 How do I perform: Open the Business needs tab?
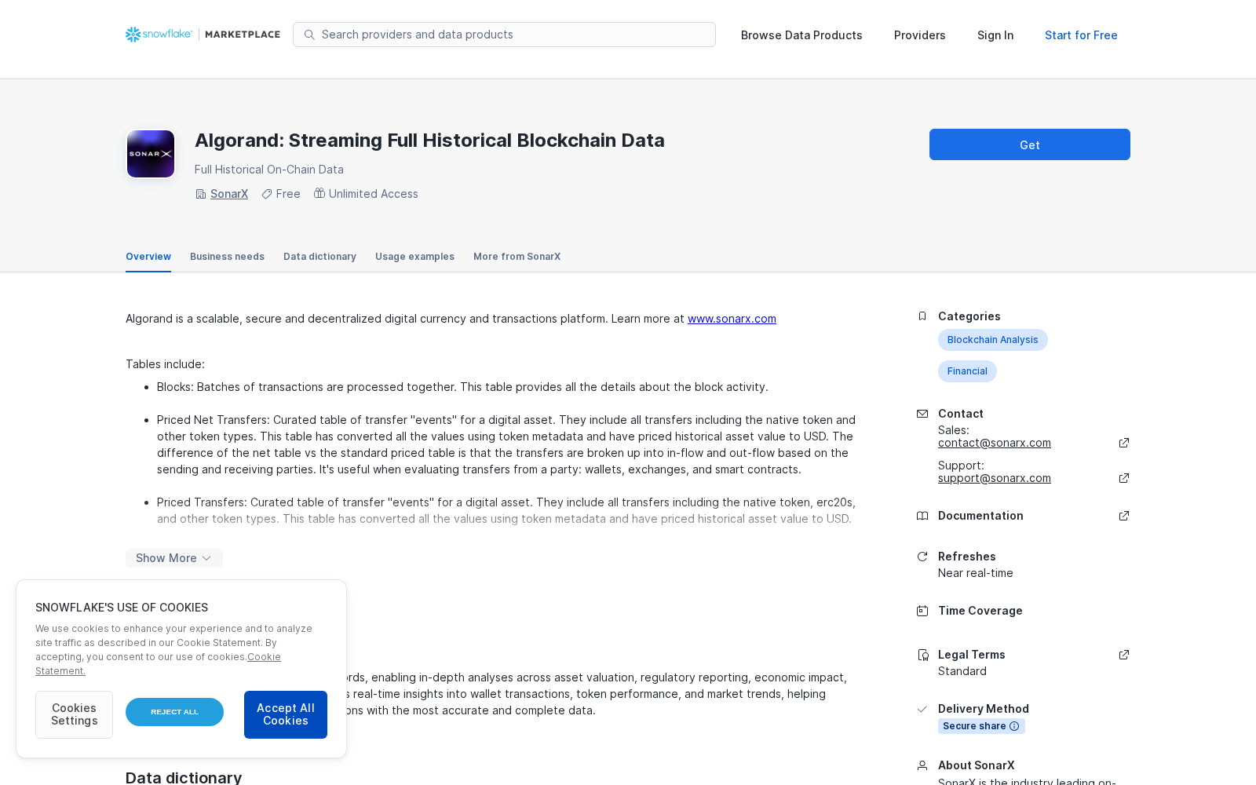click(x=227, y=257)
